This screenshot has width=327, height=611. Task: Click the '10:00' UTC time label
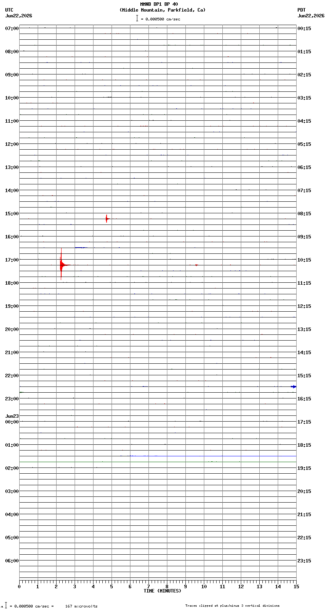(12, 98)
